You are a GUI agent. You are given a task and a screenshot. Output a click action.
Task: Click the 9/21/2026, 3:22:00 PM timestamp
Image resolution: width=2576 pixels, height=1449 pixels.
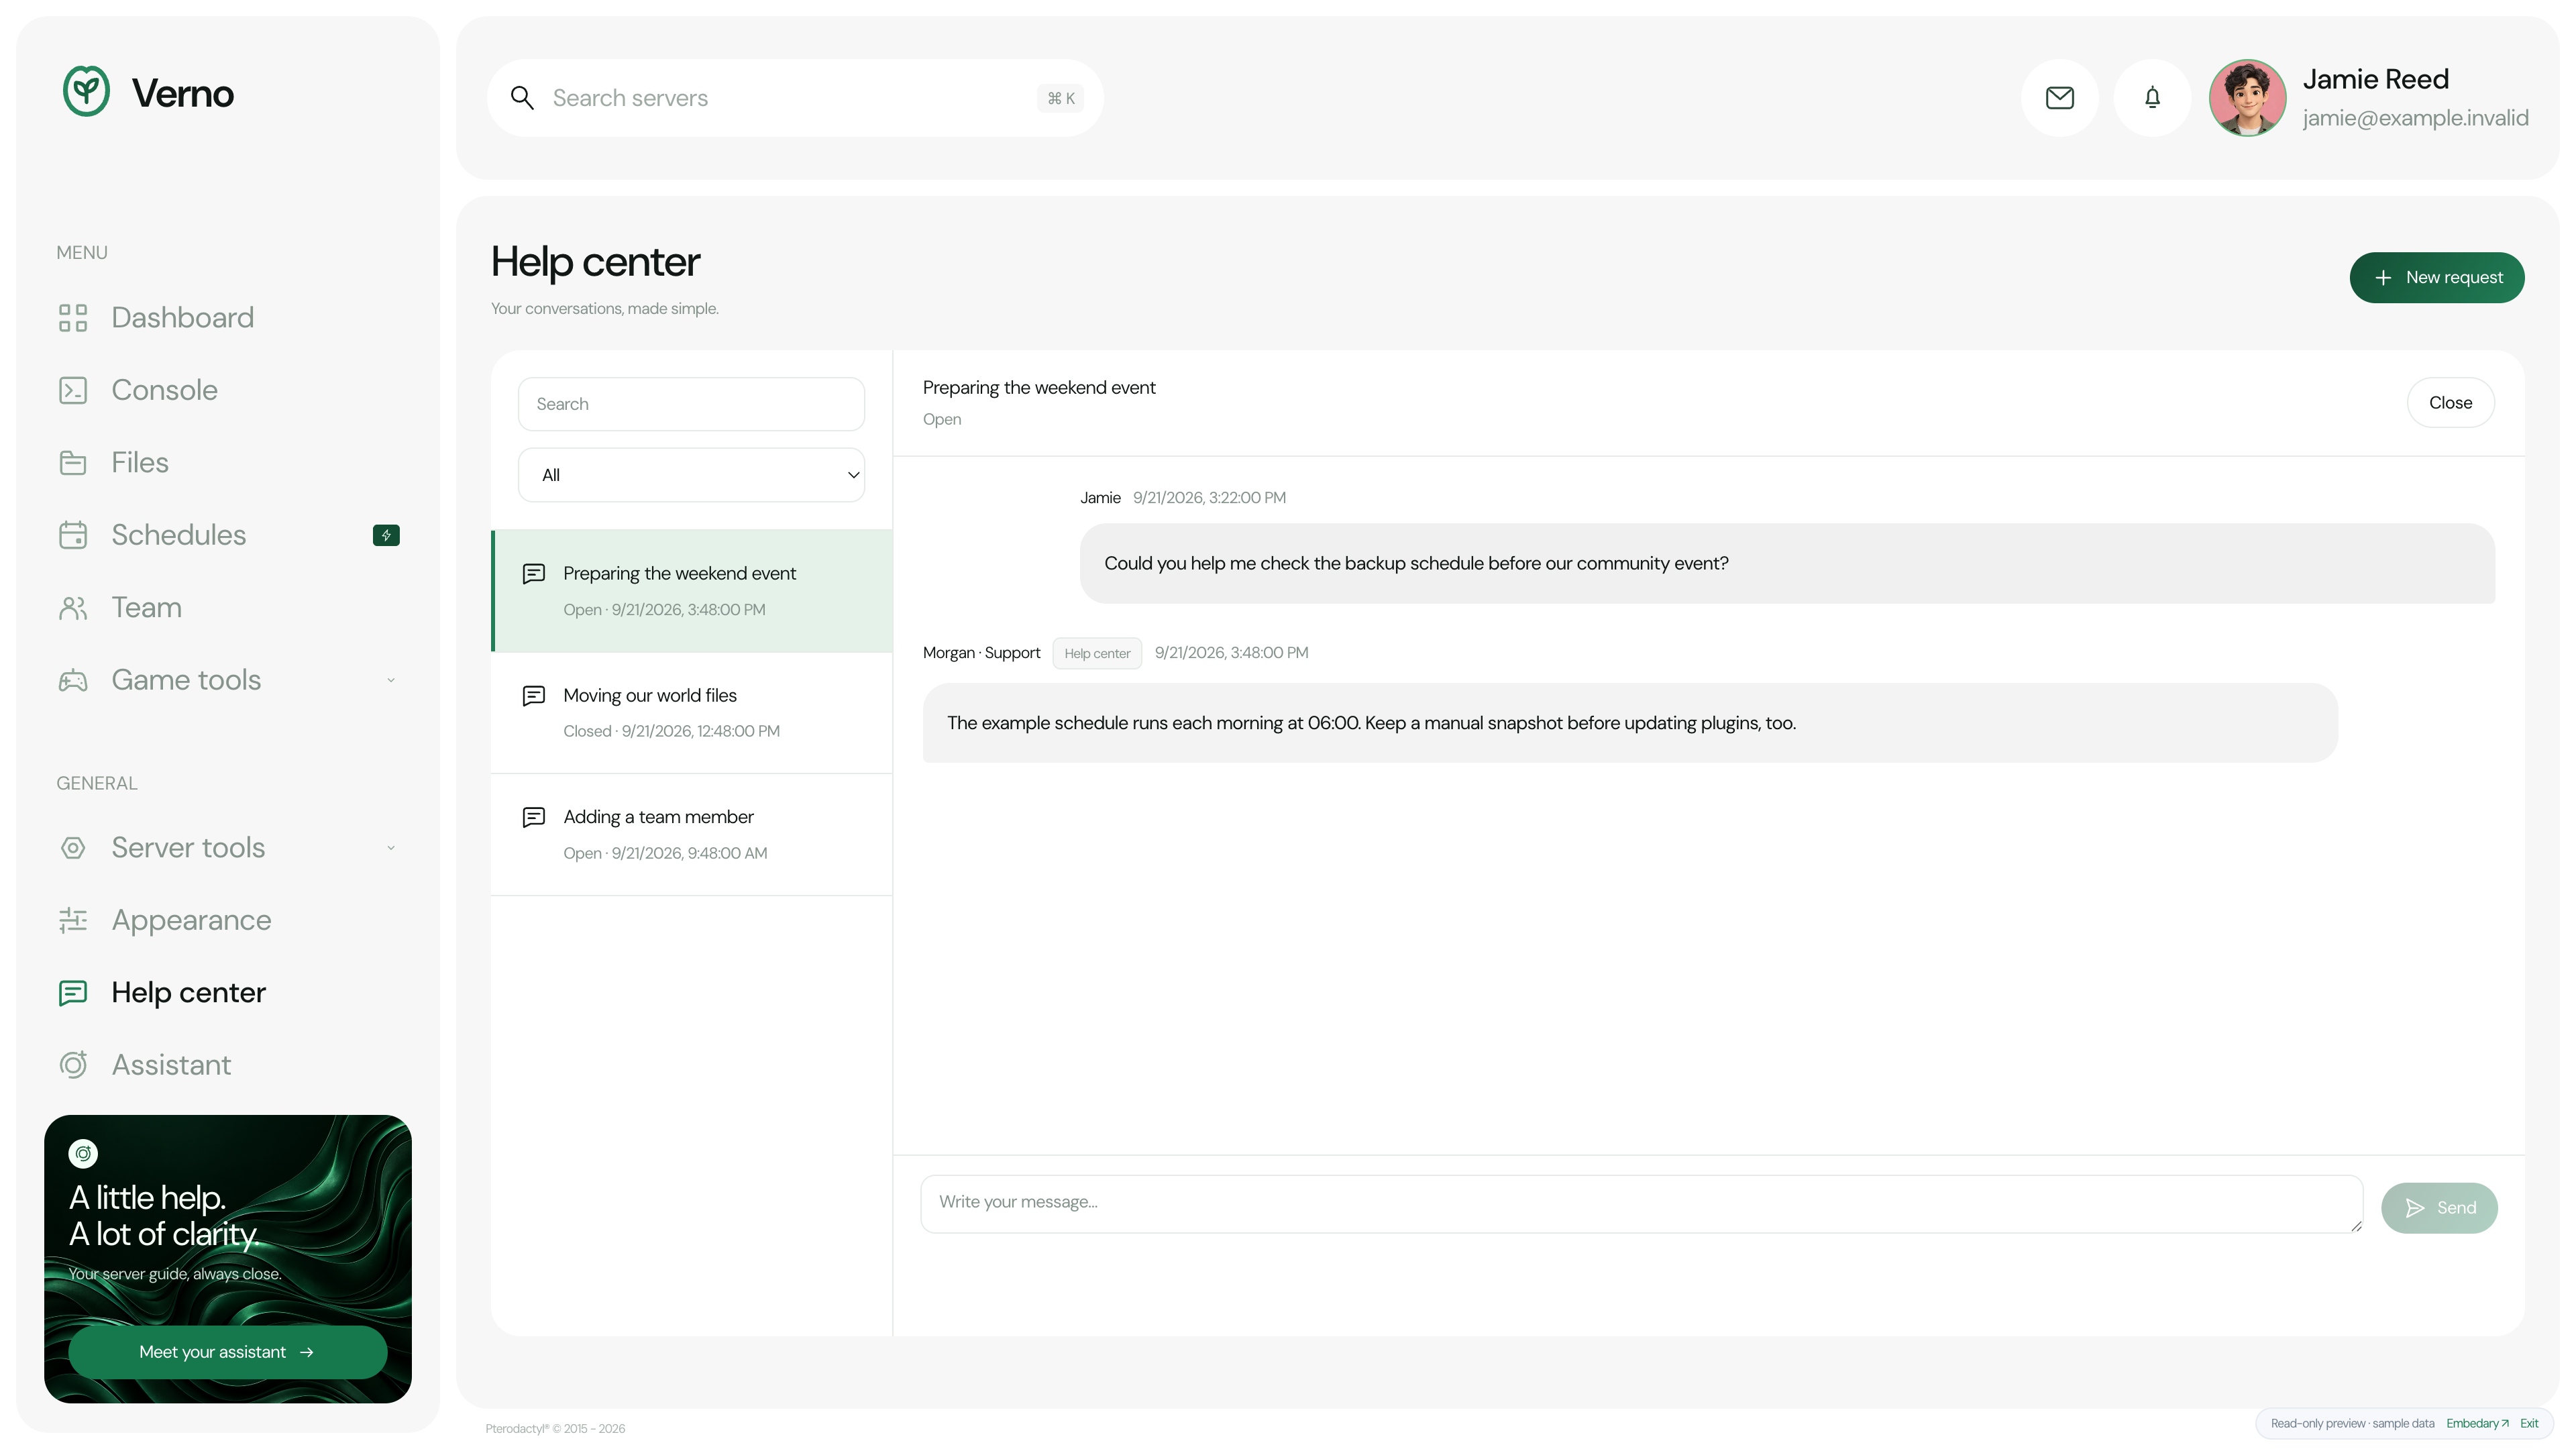coord(1209,498)
